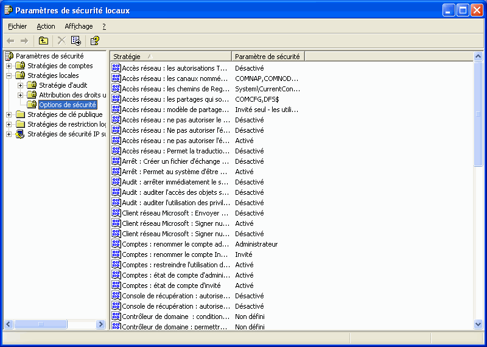Image resolution: width=487 pixels, height=347 pixels.
Task: Click the policy icon of Audit : arrêter immédiatement
Action: (x=116, y=182)
